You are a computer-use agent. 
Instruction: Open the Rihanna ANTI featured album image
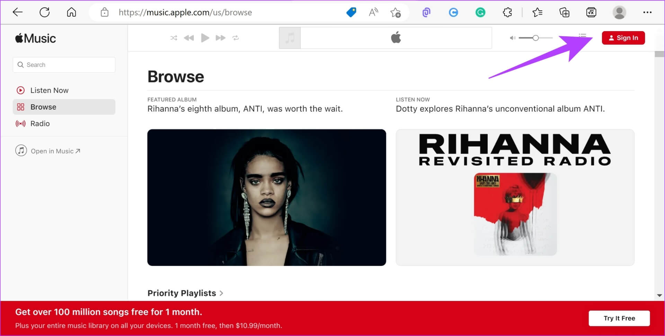pyautogui.click(x=267, y=197)
